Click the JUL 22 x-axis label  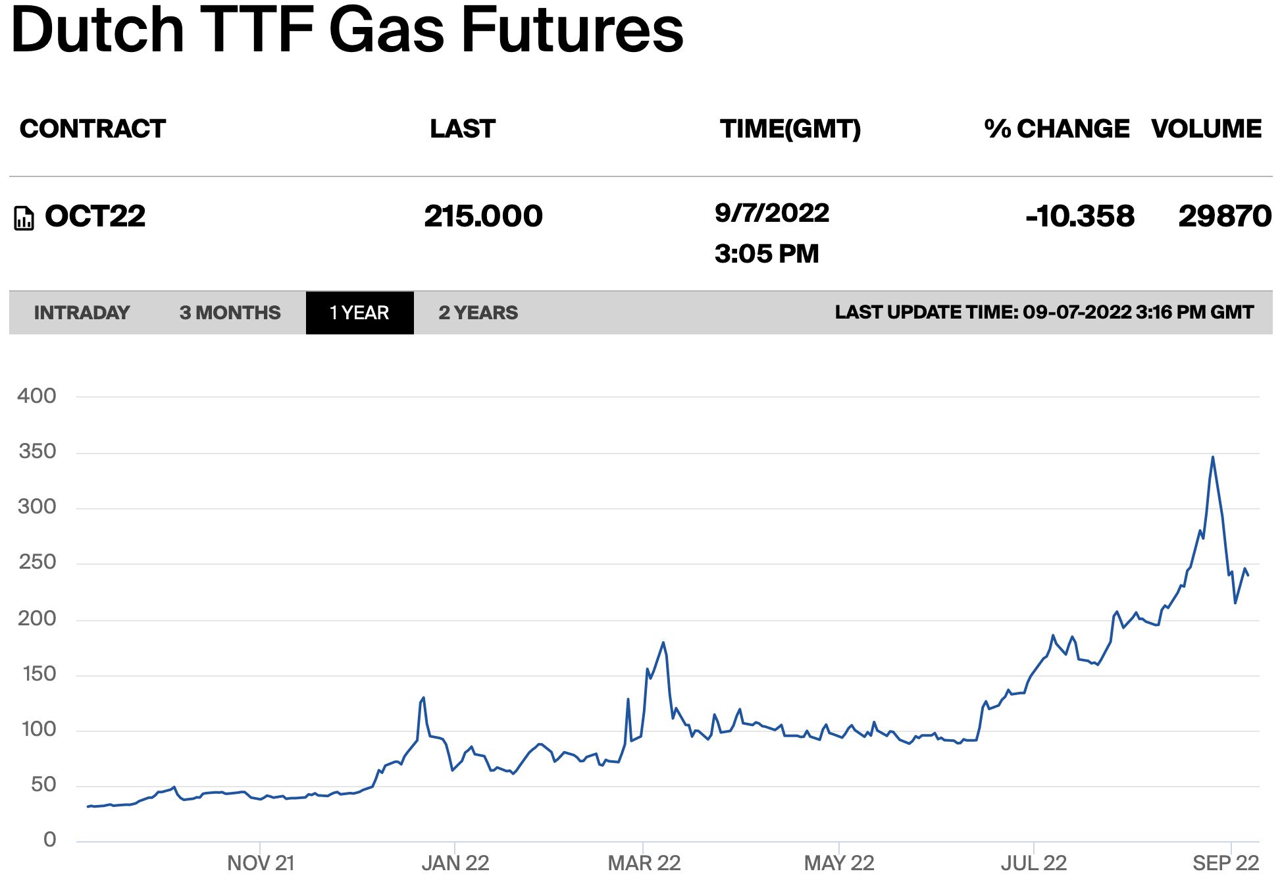point(1033,863)
